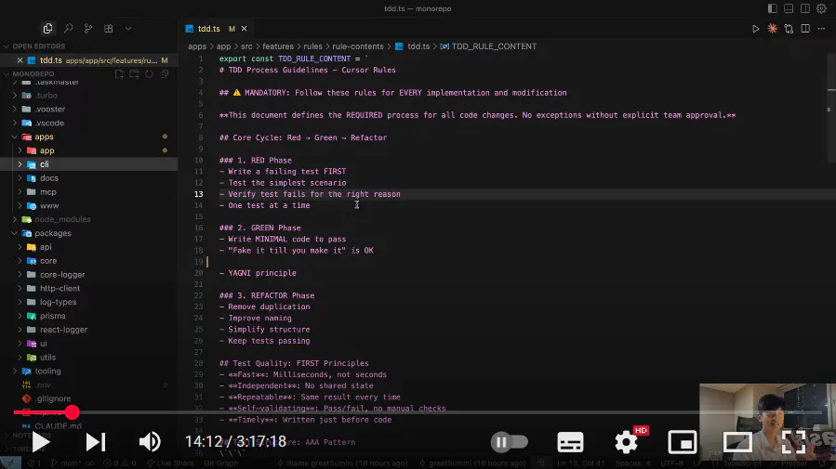The height and width of the screenshot is (469, 836).
Task: Close tdd.ts in Open Editors list
Action: coord(20,60)
